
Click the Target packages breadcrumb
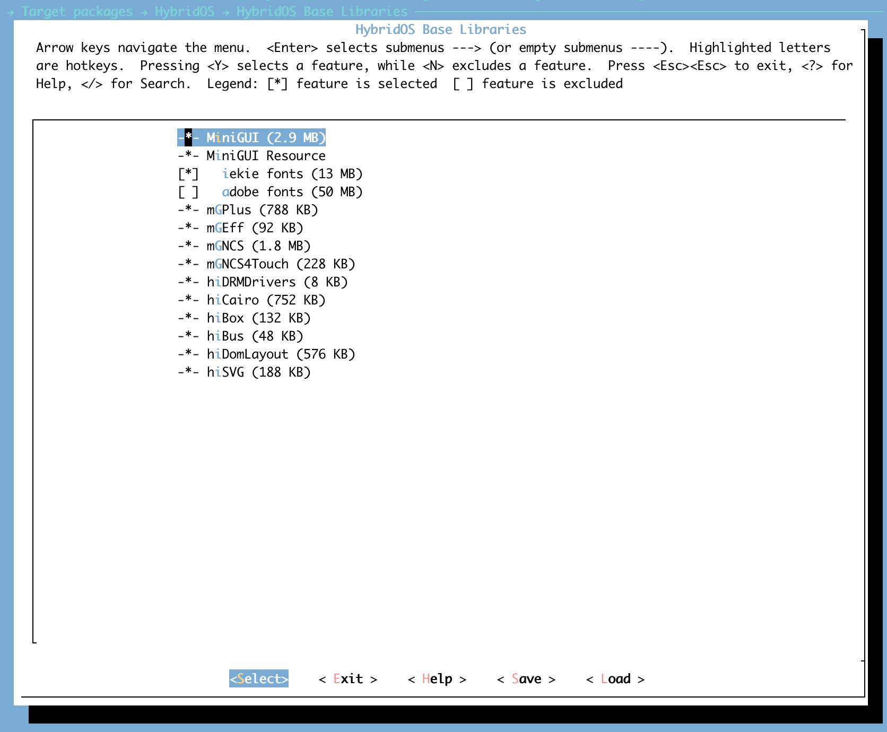[x=77, y=11]
